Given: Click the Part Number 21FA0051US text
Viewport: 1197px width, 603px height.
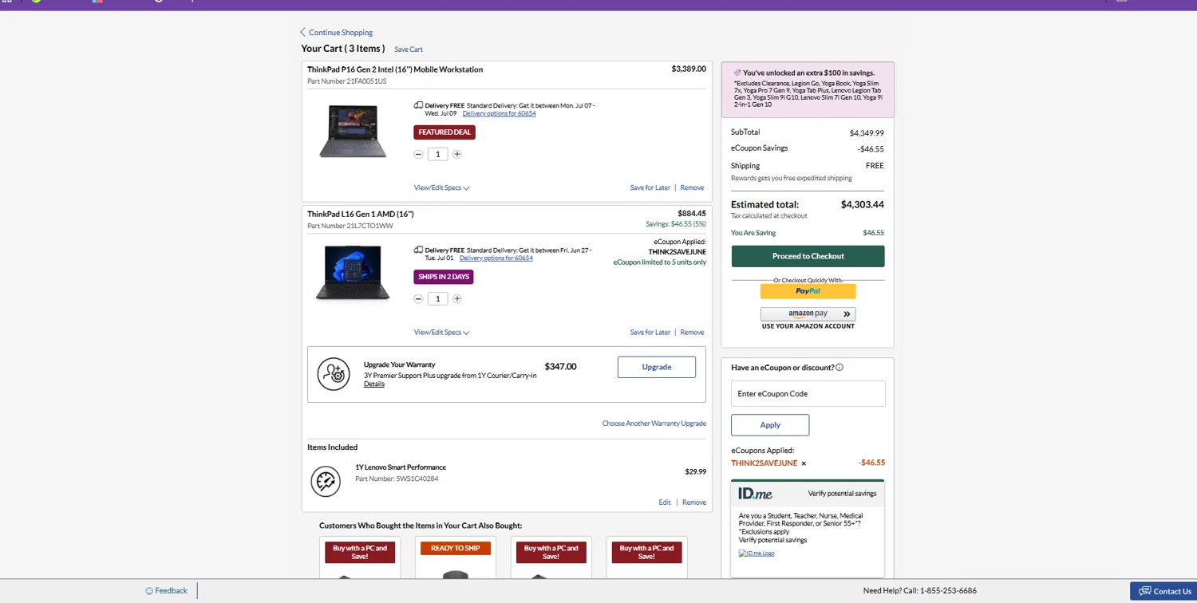Looking at the screenshot, I should click(x=347, y=81).
